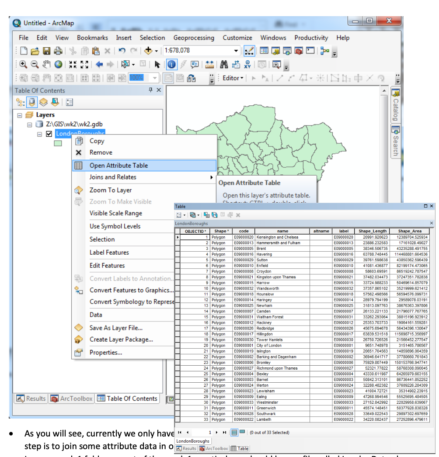Open the map scale dropdown
The image size is (439, 457).
coord(235,51)
